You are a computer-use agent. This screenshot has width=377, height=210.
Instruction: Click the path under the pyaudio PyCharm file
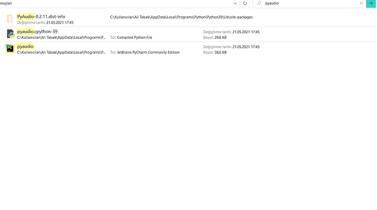click(x=61, y=52)
